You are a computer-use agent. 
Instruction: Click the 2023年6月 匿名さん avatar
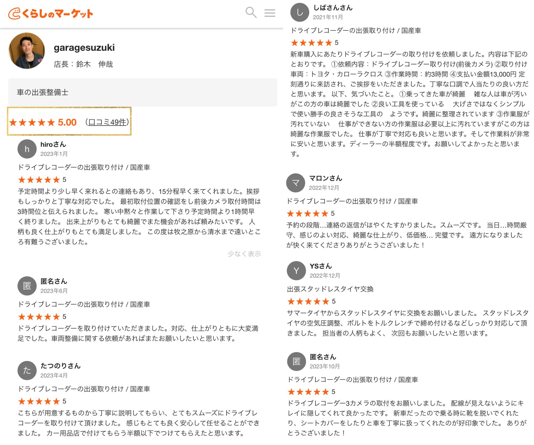click(x=27, y=286)
